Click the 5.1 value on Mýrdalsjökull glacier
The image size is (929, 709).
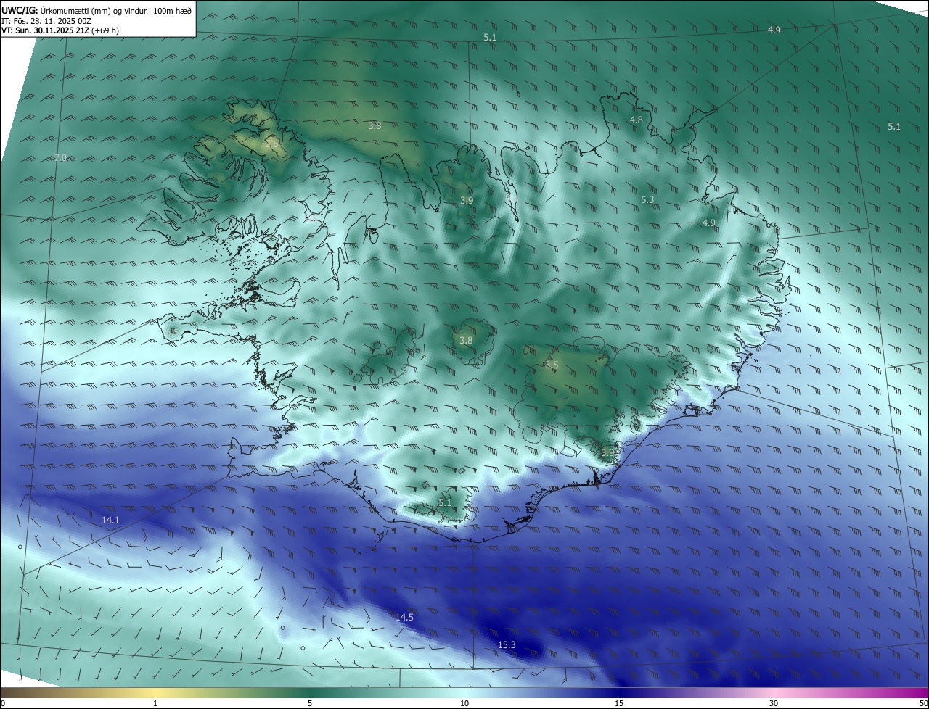[445, 502]
